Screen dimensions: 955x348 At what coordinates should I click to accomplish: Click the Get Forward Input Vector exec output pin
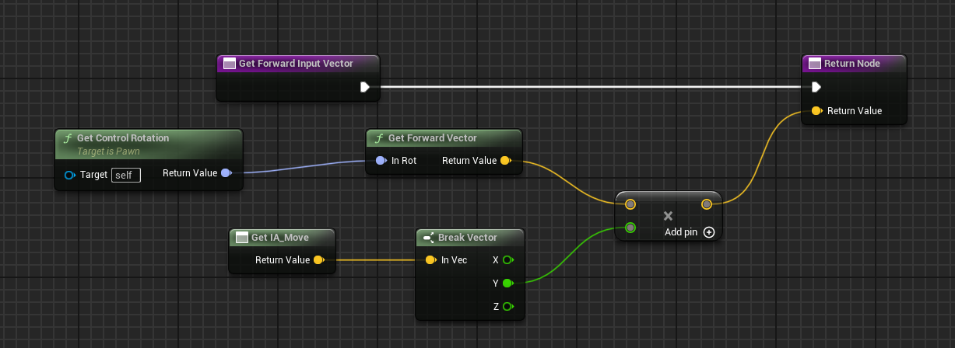pos(364,87)
